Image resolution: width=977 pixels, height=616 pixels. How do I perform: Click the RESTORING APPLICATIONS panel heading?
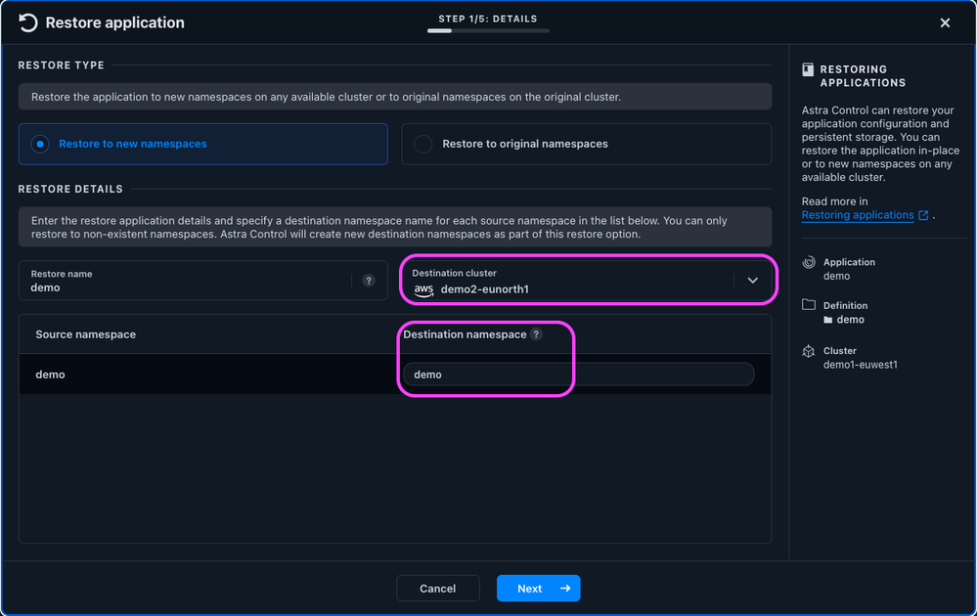tap(863, 76)
